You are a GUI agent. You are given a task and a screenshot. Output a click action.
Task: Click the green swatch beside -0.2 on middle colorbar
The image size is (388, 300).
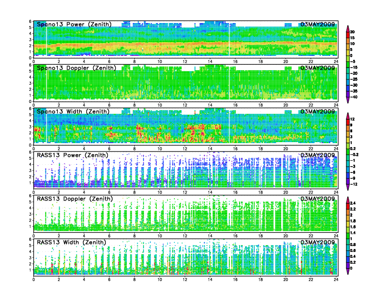click(x=348, y=151)
